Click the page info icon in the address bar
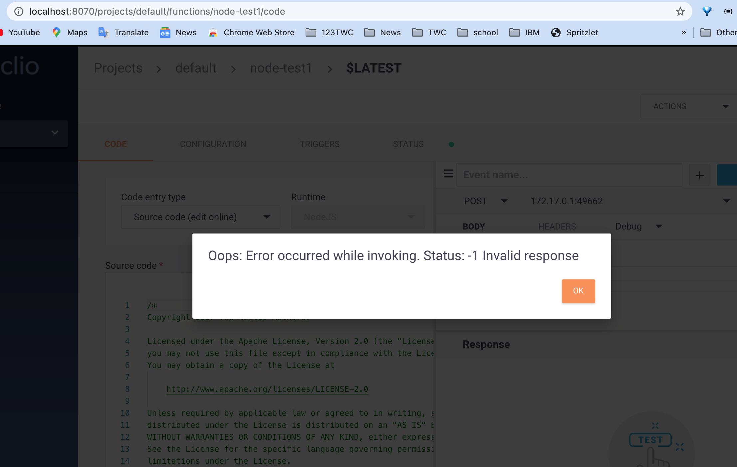This screenshot has width=737, height=467. (x=19, y=11)
